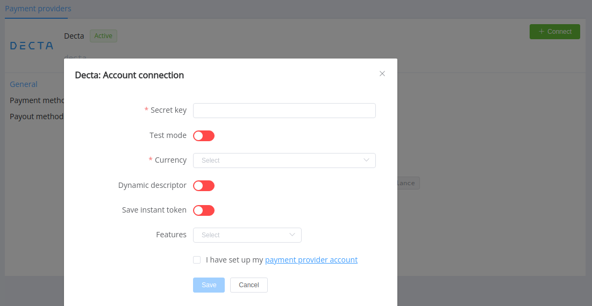Follow the payment provider account link

coord(311,260)
